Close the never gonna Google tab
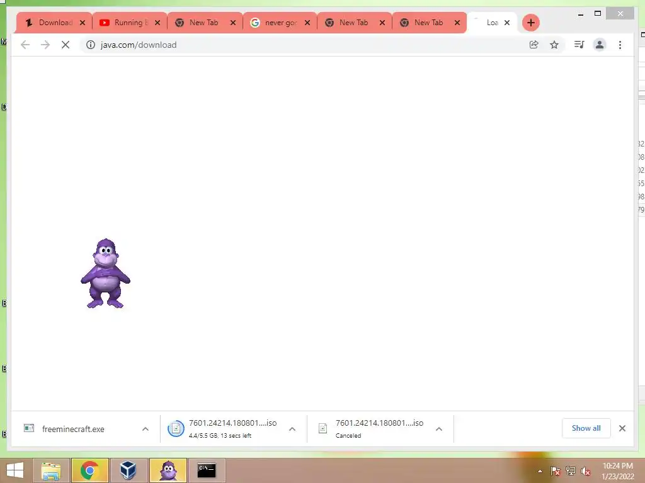 pyautogui.click(x=307, y=23)
